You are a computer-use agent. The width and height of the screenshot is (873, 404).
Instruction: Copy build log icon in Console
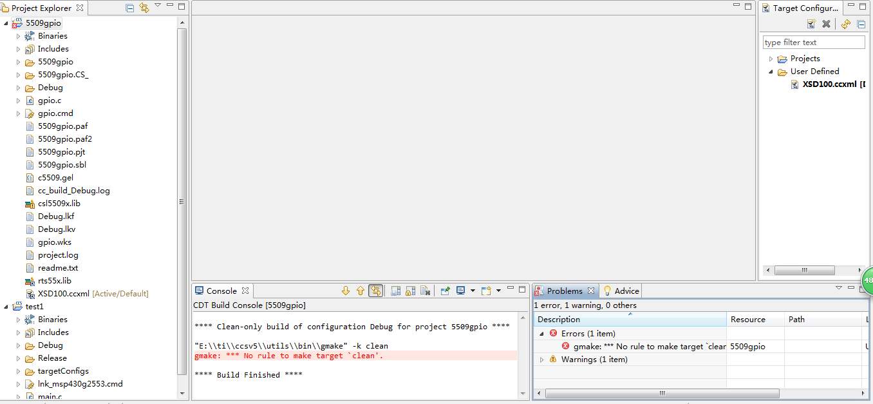396,291
